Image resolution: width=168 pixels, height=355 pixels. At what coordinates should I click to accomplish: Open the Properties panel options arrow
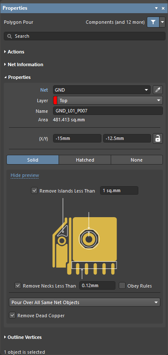coord(156,8)
